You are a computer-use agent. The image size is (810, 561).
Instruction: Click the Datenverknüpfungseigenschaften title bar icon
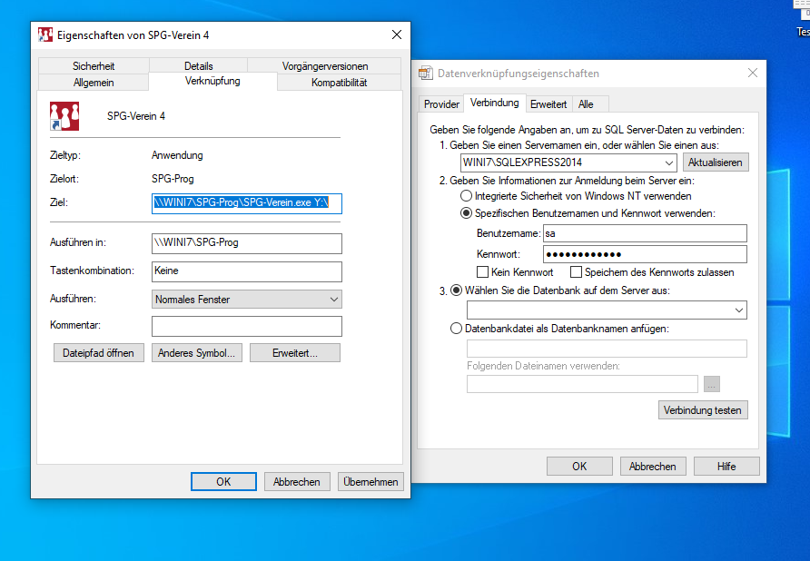pyautogui.click(x=425, y=73)
